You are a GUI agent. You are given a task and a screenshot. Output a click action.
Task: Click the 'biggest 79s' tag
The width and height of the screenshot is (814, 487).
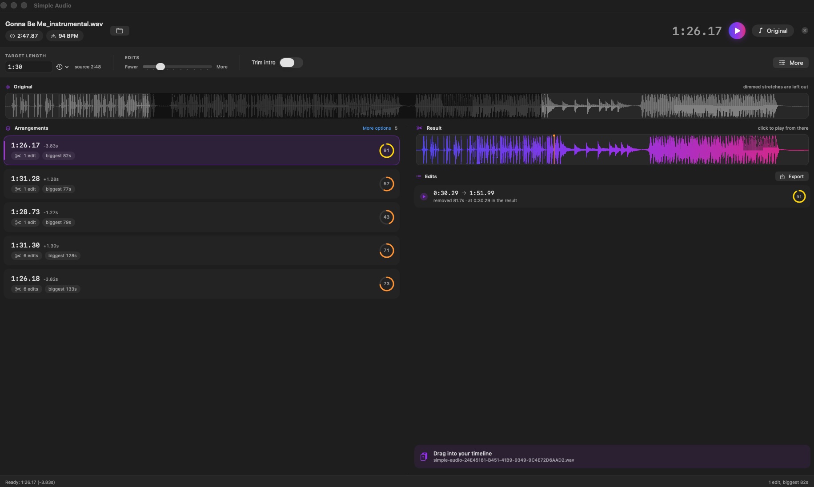coord(58,222)
